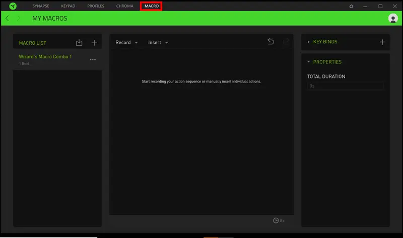Click the '1 Bind' label
Viewport: 403px width, 238px height.
pyautogui.click(x=24, y=64)
